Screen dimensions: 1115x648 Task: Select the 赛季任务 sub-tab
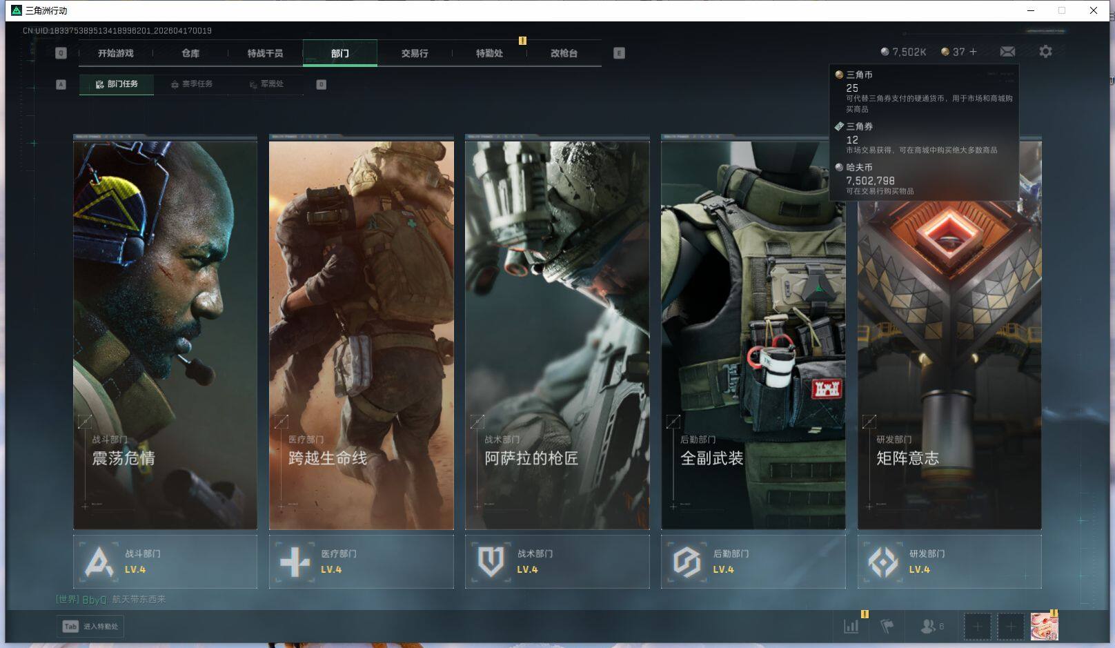(x=192, y=84)
